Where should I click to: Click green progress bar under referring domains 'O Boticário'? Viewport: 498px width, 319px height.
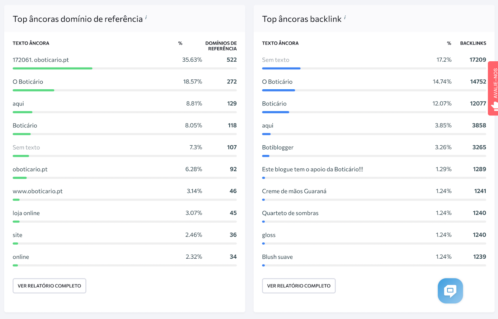pos(34,90)
